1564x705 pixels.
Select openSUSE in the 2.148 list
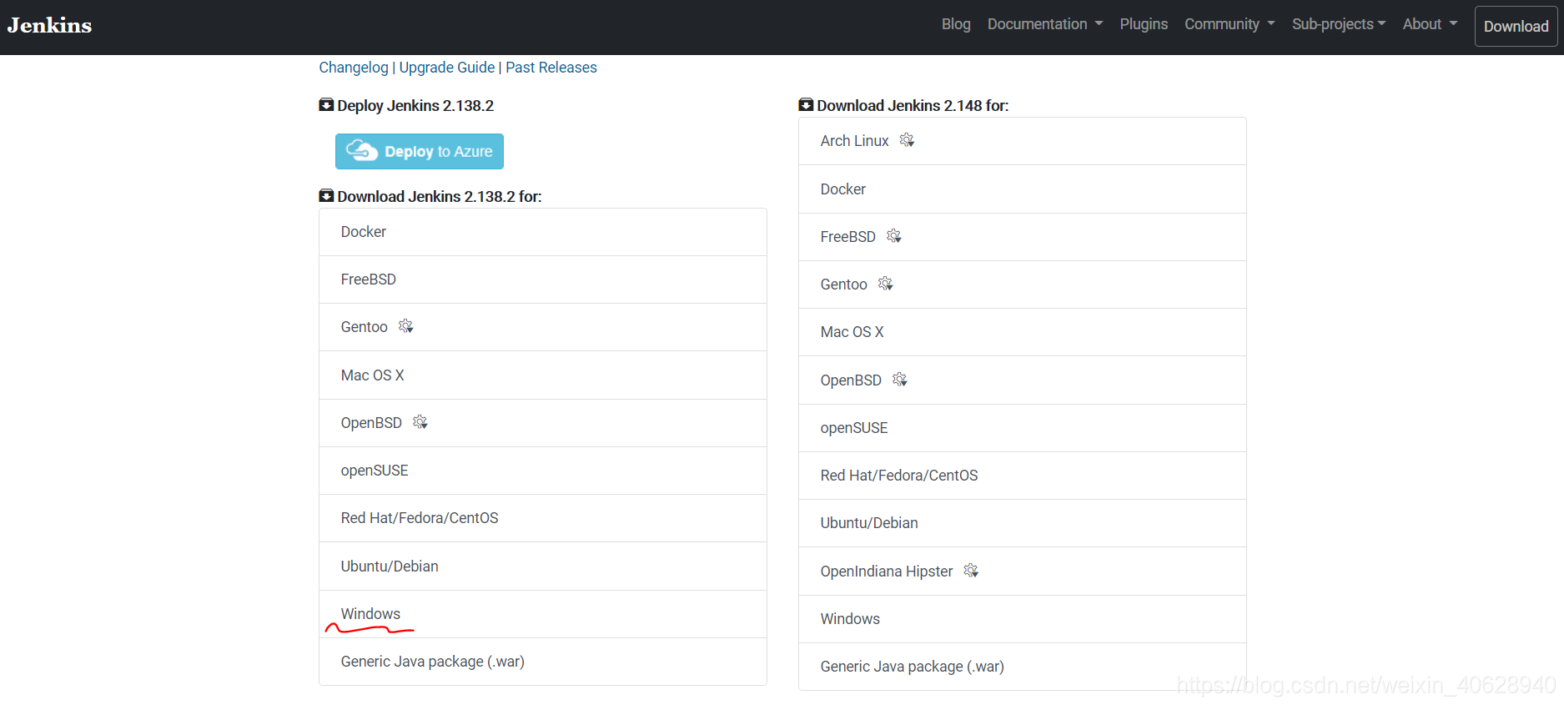tap(1023, 428)
